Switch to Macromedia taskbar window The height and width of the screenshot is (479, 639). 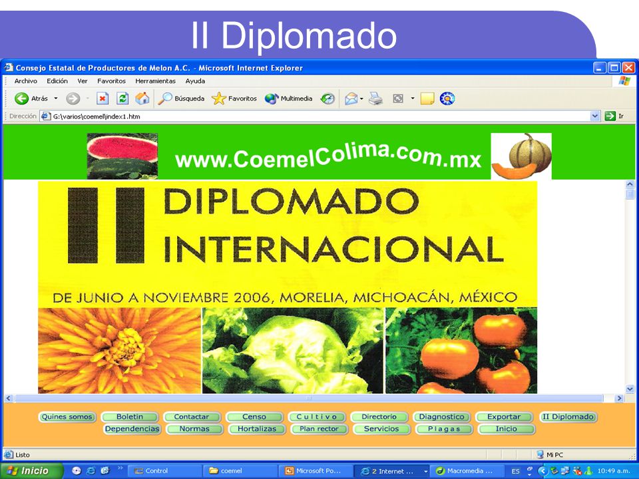[467, 471]
